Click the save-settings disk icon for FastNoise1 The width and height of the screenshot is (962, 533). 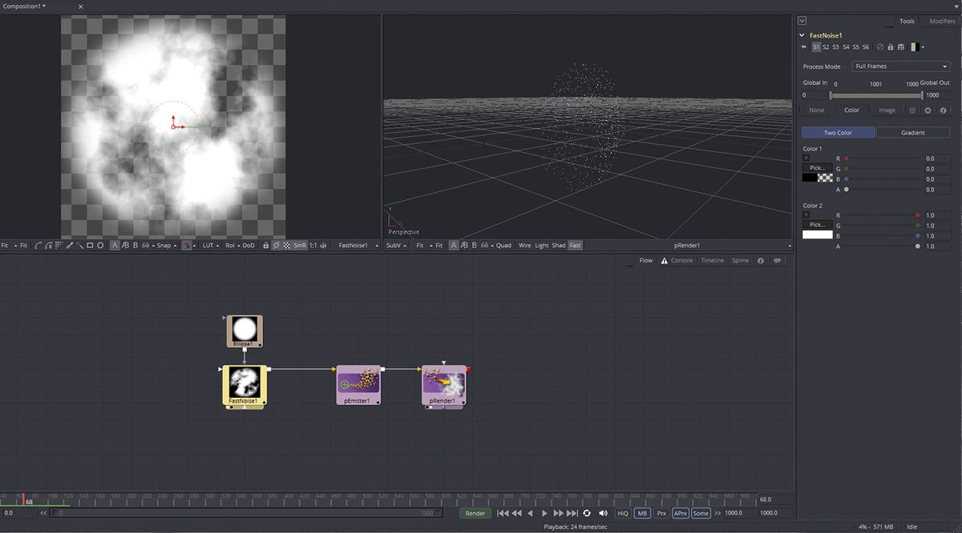tap(901, 46)
